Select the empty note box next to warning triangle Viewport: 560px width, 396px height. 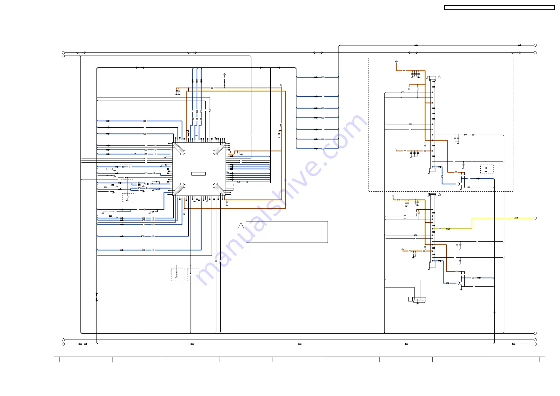pyautogui.click(x=287, y=232)
